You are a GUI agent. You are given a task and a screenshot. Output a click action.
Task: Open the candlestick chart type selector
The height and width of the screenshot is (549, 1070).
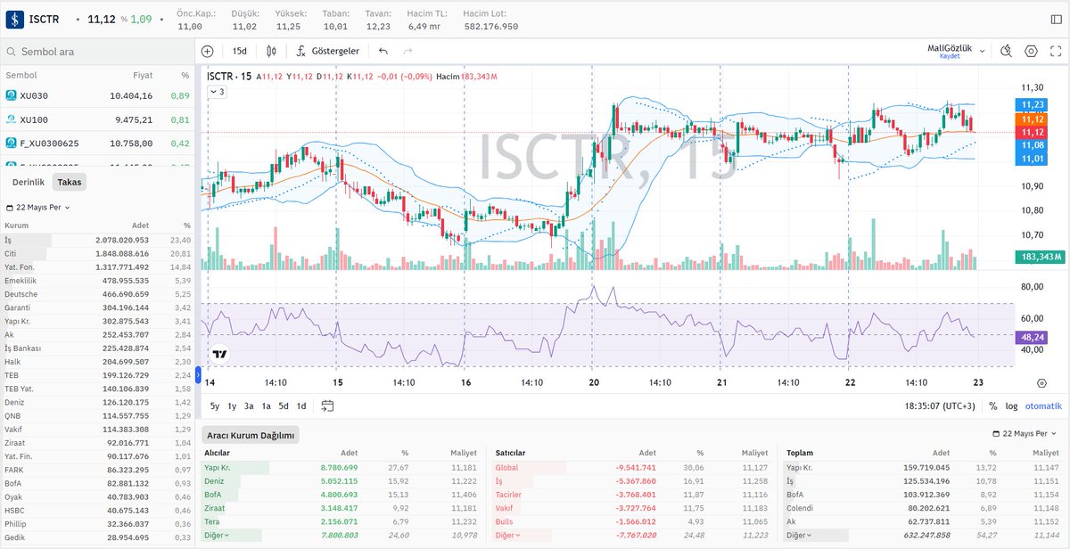pyautogui.click(x=271, y=51)
